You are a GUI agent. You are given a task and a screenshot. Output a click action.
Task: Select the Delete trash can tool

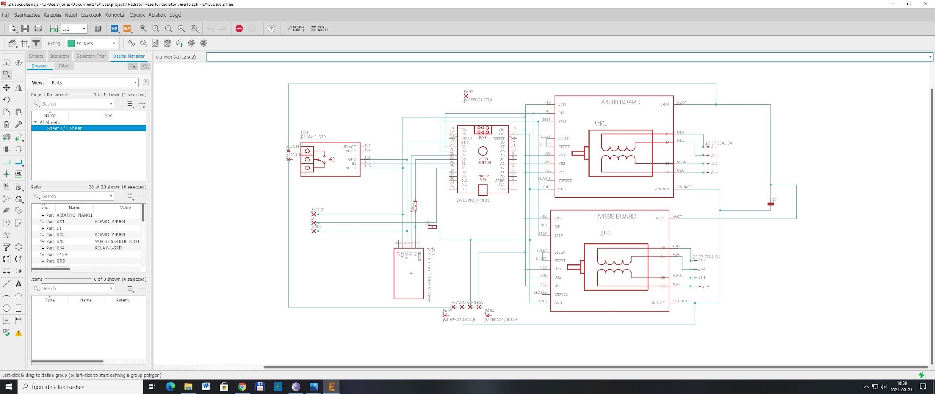[7, 124]
